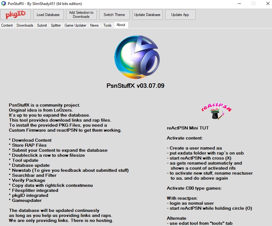
Task: Click '* Searchbar and Filter' feature line
Action: [33, 175]
